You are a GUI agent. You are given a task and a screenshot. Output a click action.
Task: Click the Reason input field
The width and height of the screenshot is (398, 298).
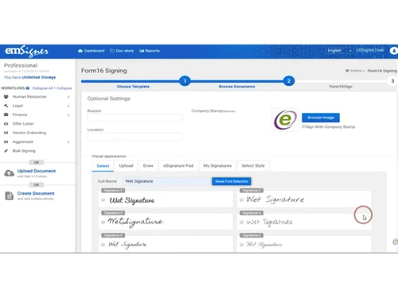click(135, 118)
